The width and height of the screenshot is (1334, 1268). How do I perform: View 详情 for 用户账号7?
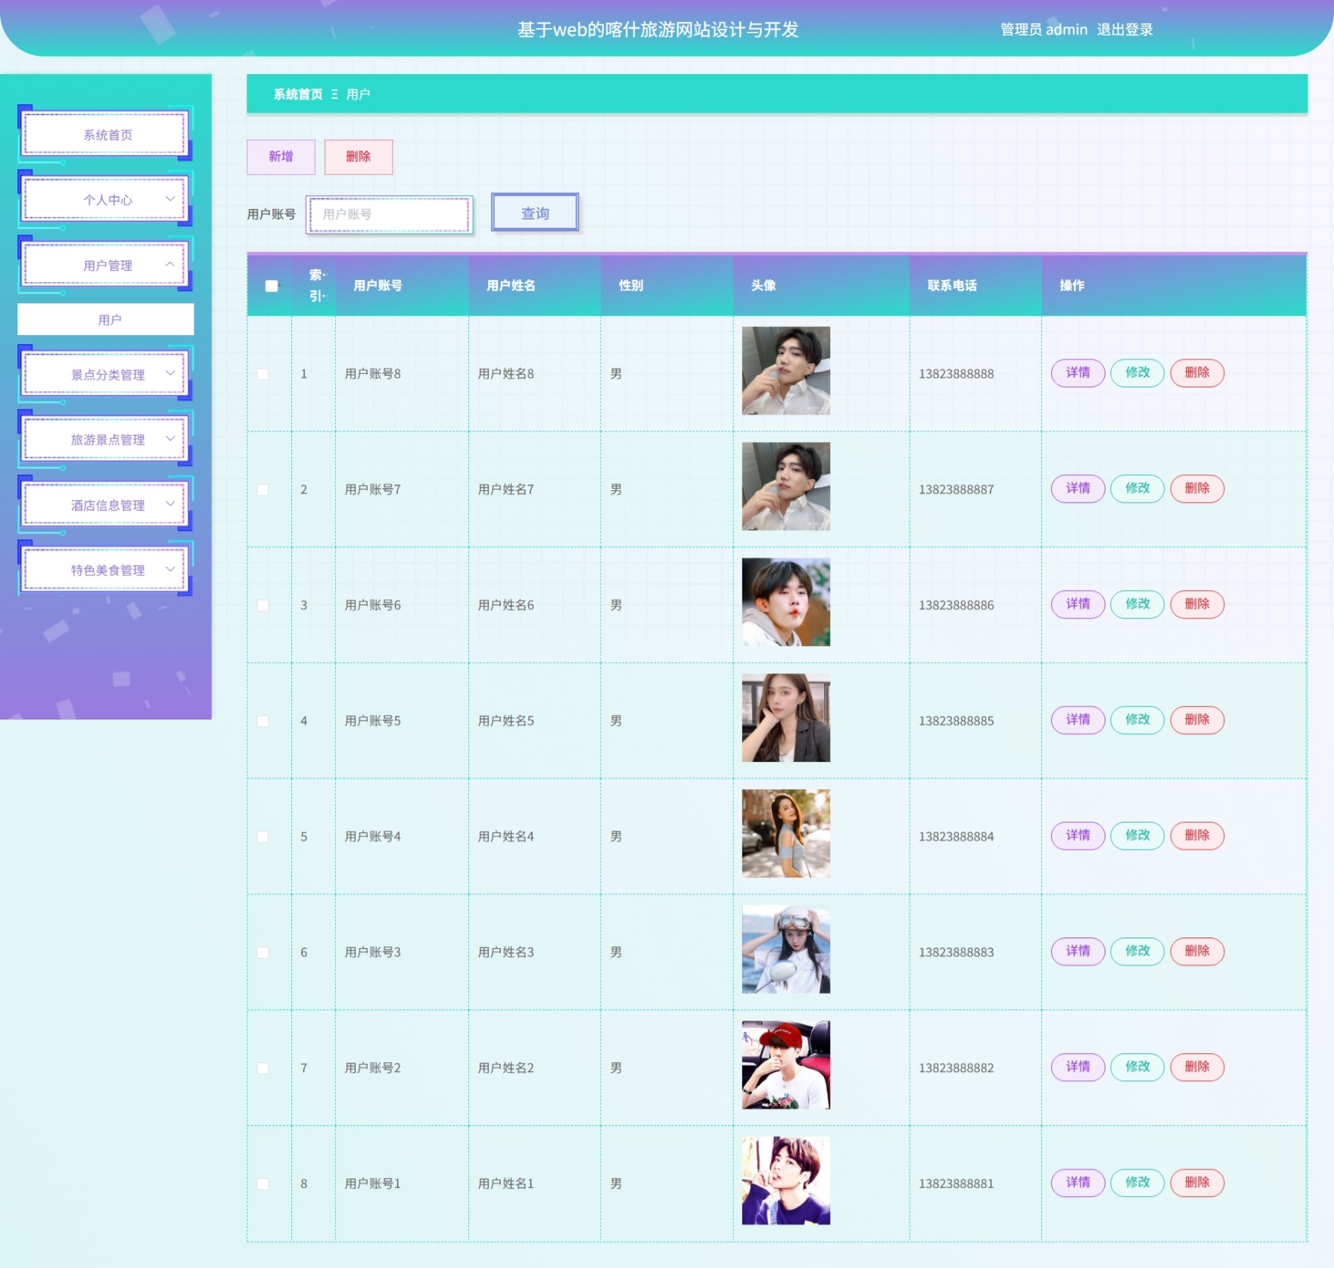point(1077,489)
